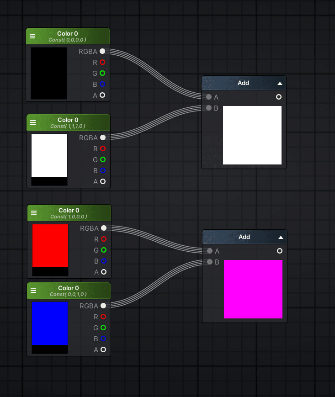Viewport: 335px width, 397px height.
Task: Click blue B port of the white color node
Action: click(103, 170)
